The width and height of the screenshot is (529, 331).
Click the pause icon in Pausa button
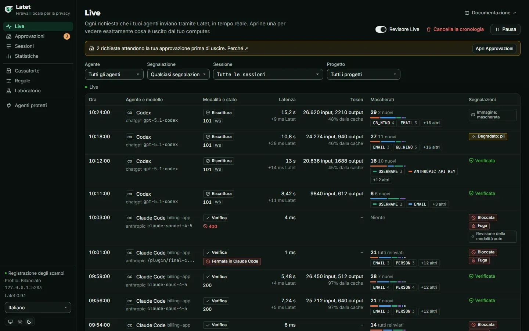(497, 29)
